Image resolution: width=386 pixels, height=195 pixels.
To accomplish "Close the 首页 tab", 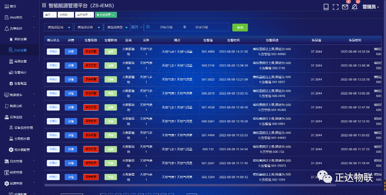I will pos(53,15).
